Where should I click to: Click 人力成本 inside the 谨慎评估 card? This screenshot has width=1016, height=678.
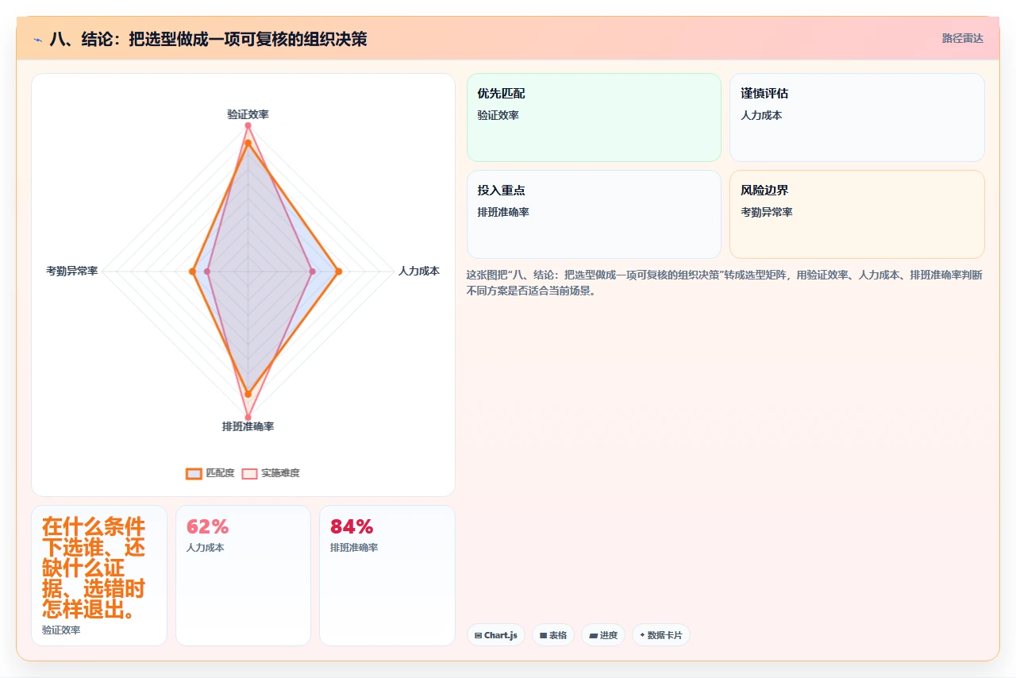click(x=761, y=115)
